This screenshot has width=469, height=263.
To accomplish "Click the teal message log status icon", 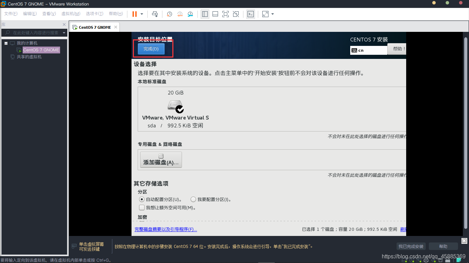I will pyautogui.click(x=458, y=260).
